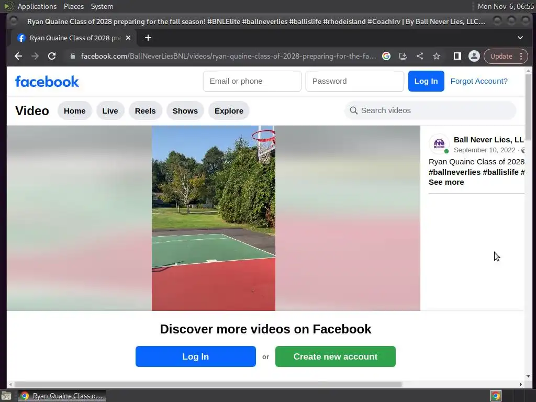536x402 pixels.
Task: Click the Applications menu logo icon
Action: coord(8,6)
